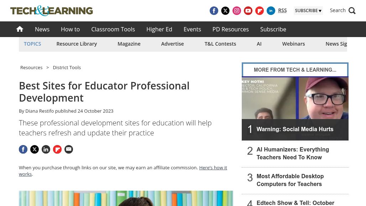Image resolution: width=366 pixels, height=206 pixels.
Task: Open the Resource Library topic
Action: coord(77,44)
